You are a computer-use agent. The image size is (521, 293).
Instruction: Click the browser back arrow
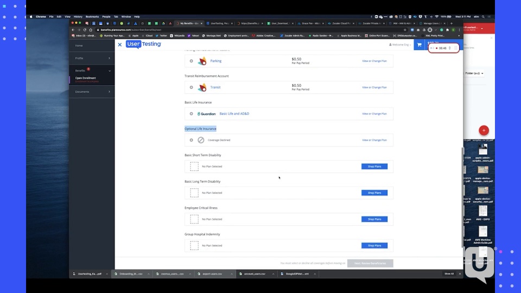tap(73, 30)
